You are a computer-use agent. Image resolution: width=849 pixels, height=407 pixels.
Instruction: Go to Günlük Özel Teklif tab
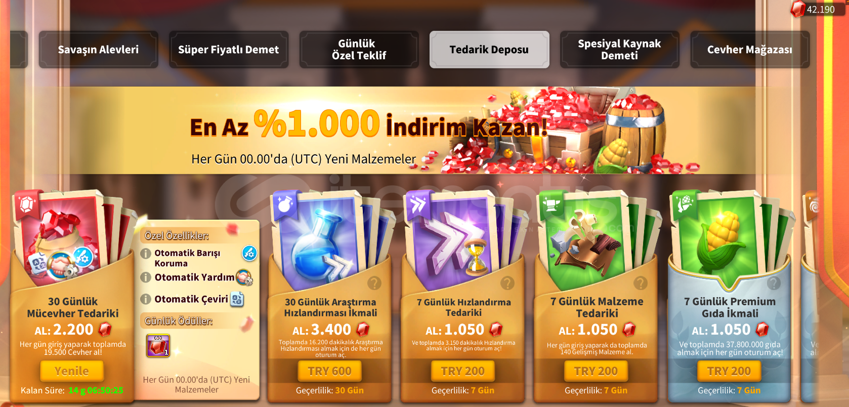[x=359, y=50]
